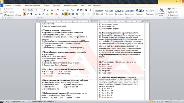Apply superscript formatting

pos(43,14)
